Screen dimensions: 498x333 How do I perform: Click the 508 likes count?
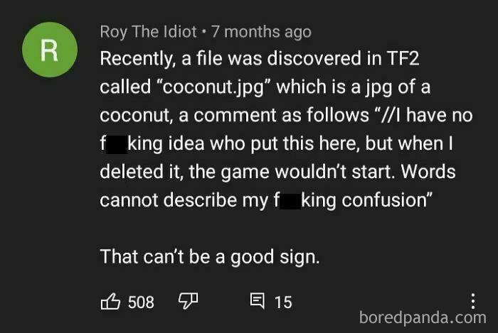click(x=141, y=302)
